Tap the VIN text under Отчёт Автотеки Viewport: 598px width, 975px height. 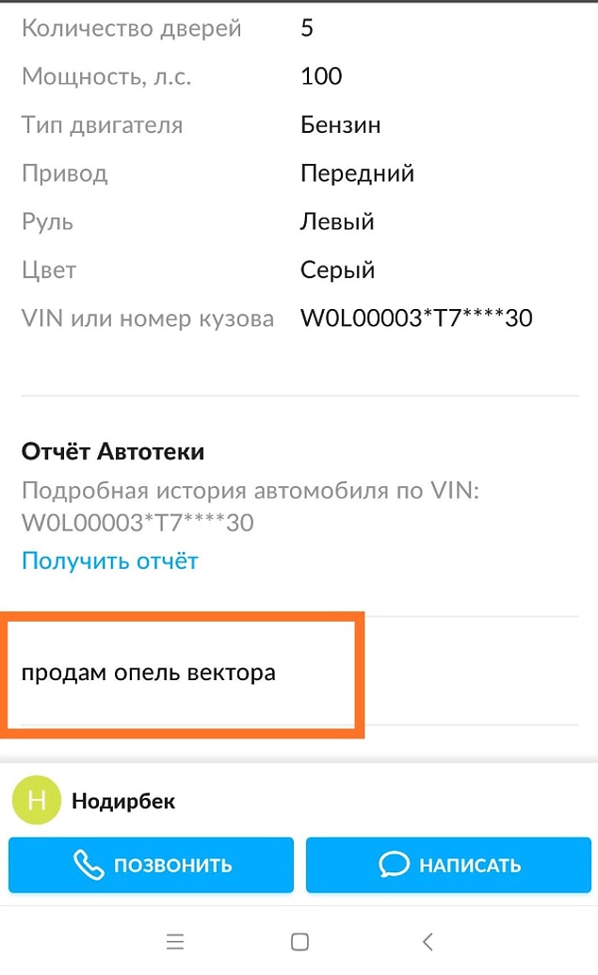tap(137, 523)
